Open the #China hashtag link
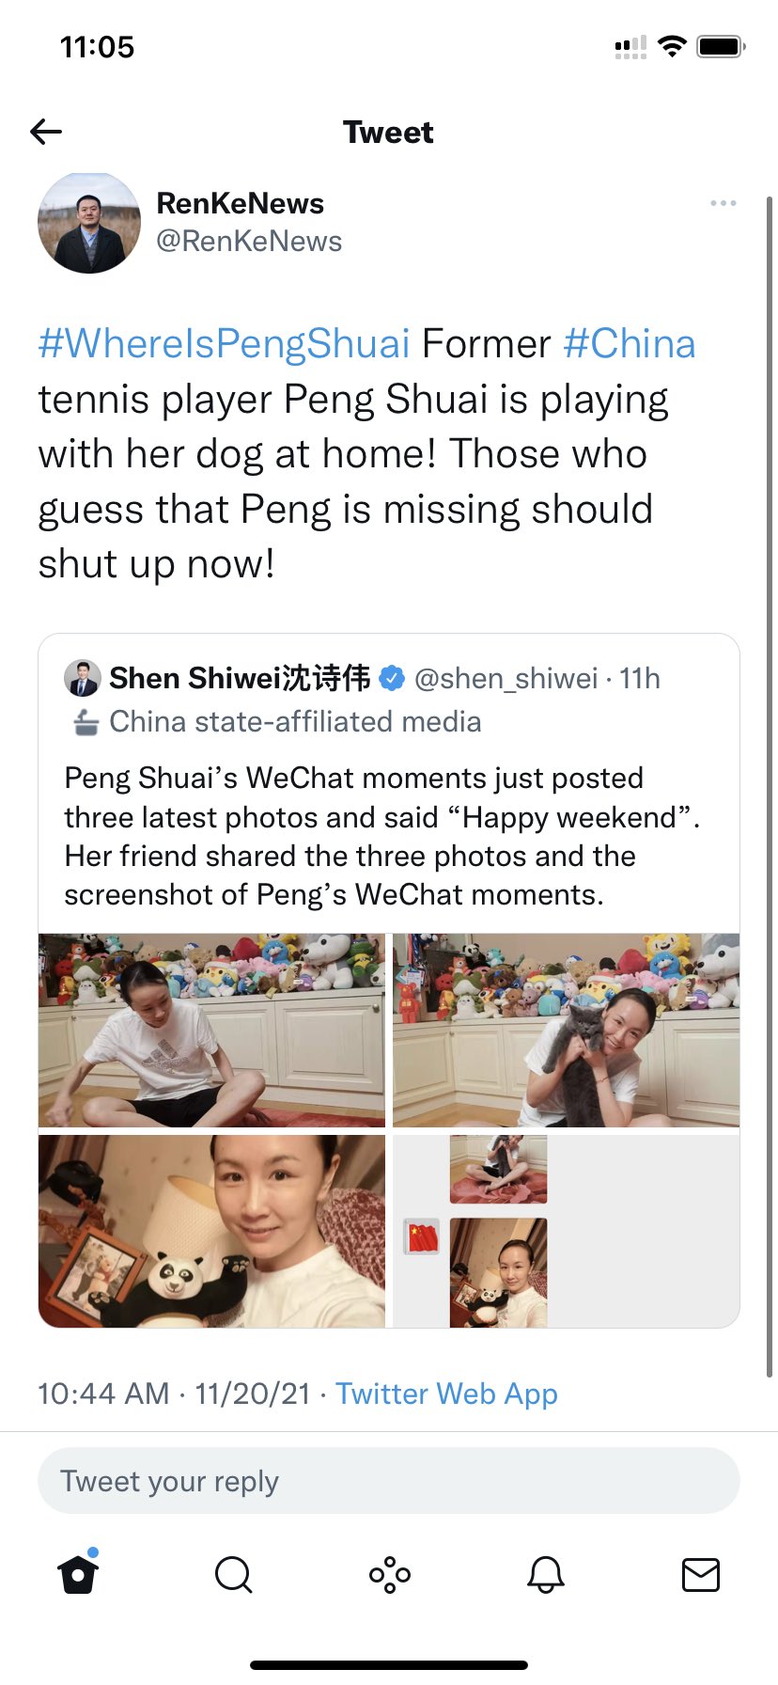 click(x=630, y=344)
